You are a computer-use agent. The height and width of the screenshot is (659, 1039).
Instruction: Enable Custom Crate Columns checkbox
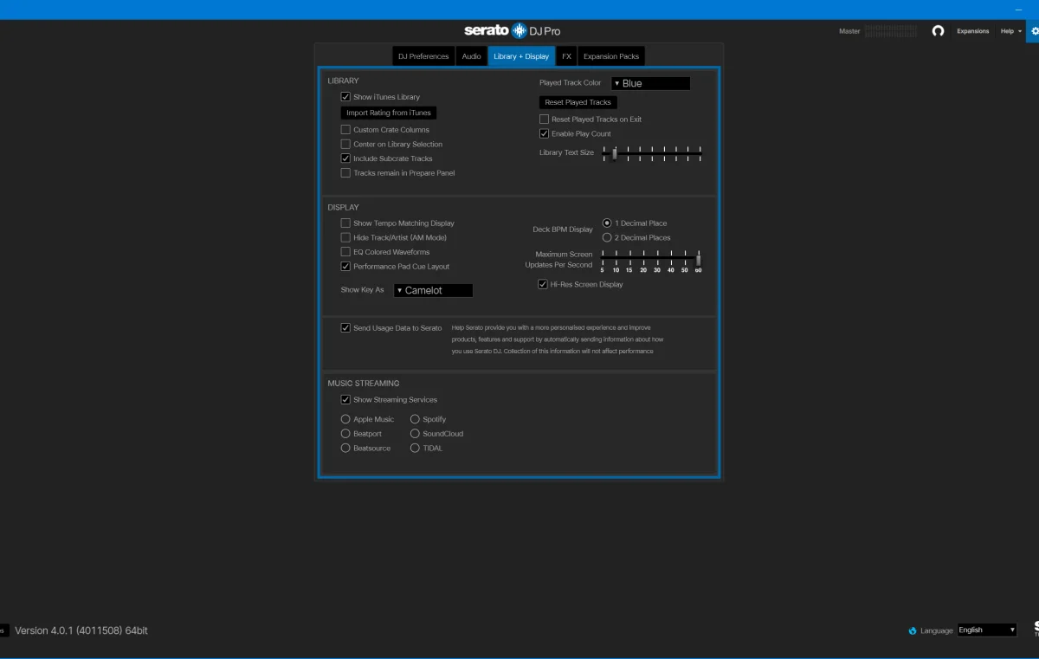[x=345, y=130]
